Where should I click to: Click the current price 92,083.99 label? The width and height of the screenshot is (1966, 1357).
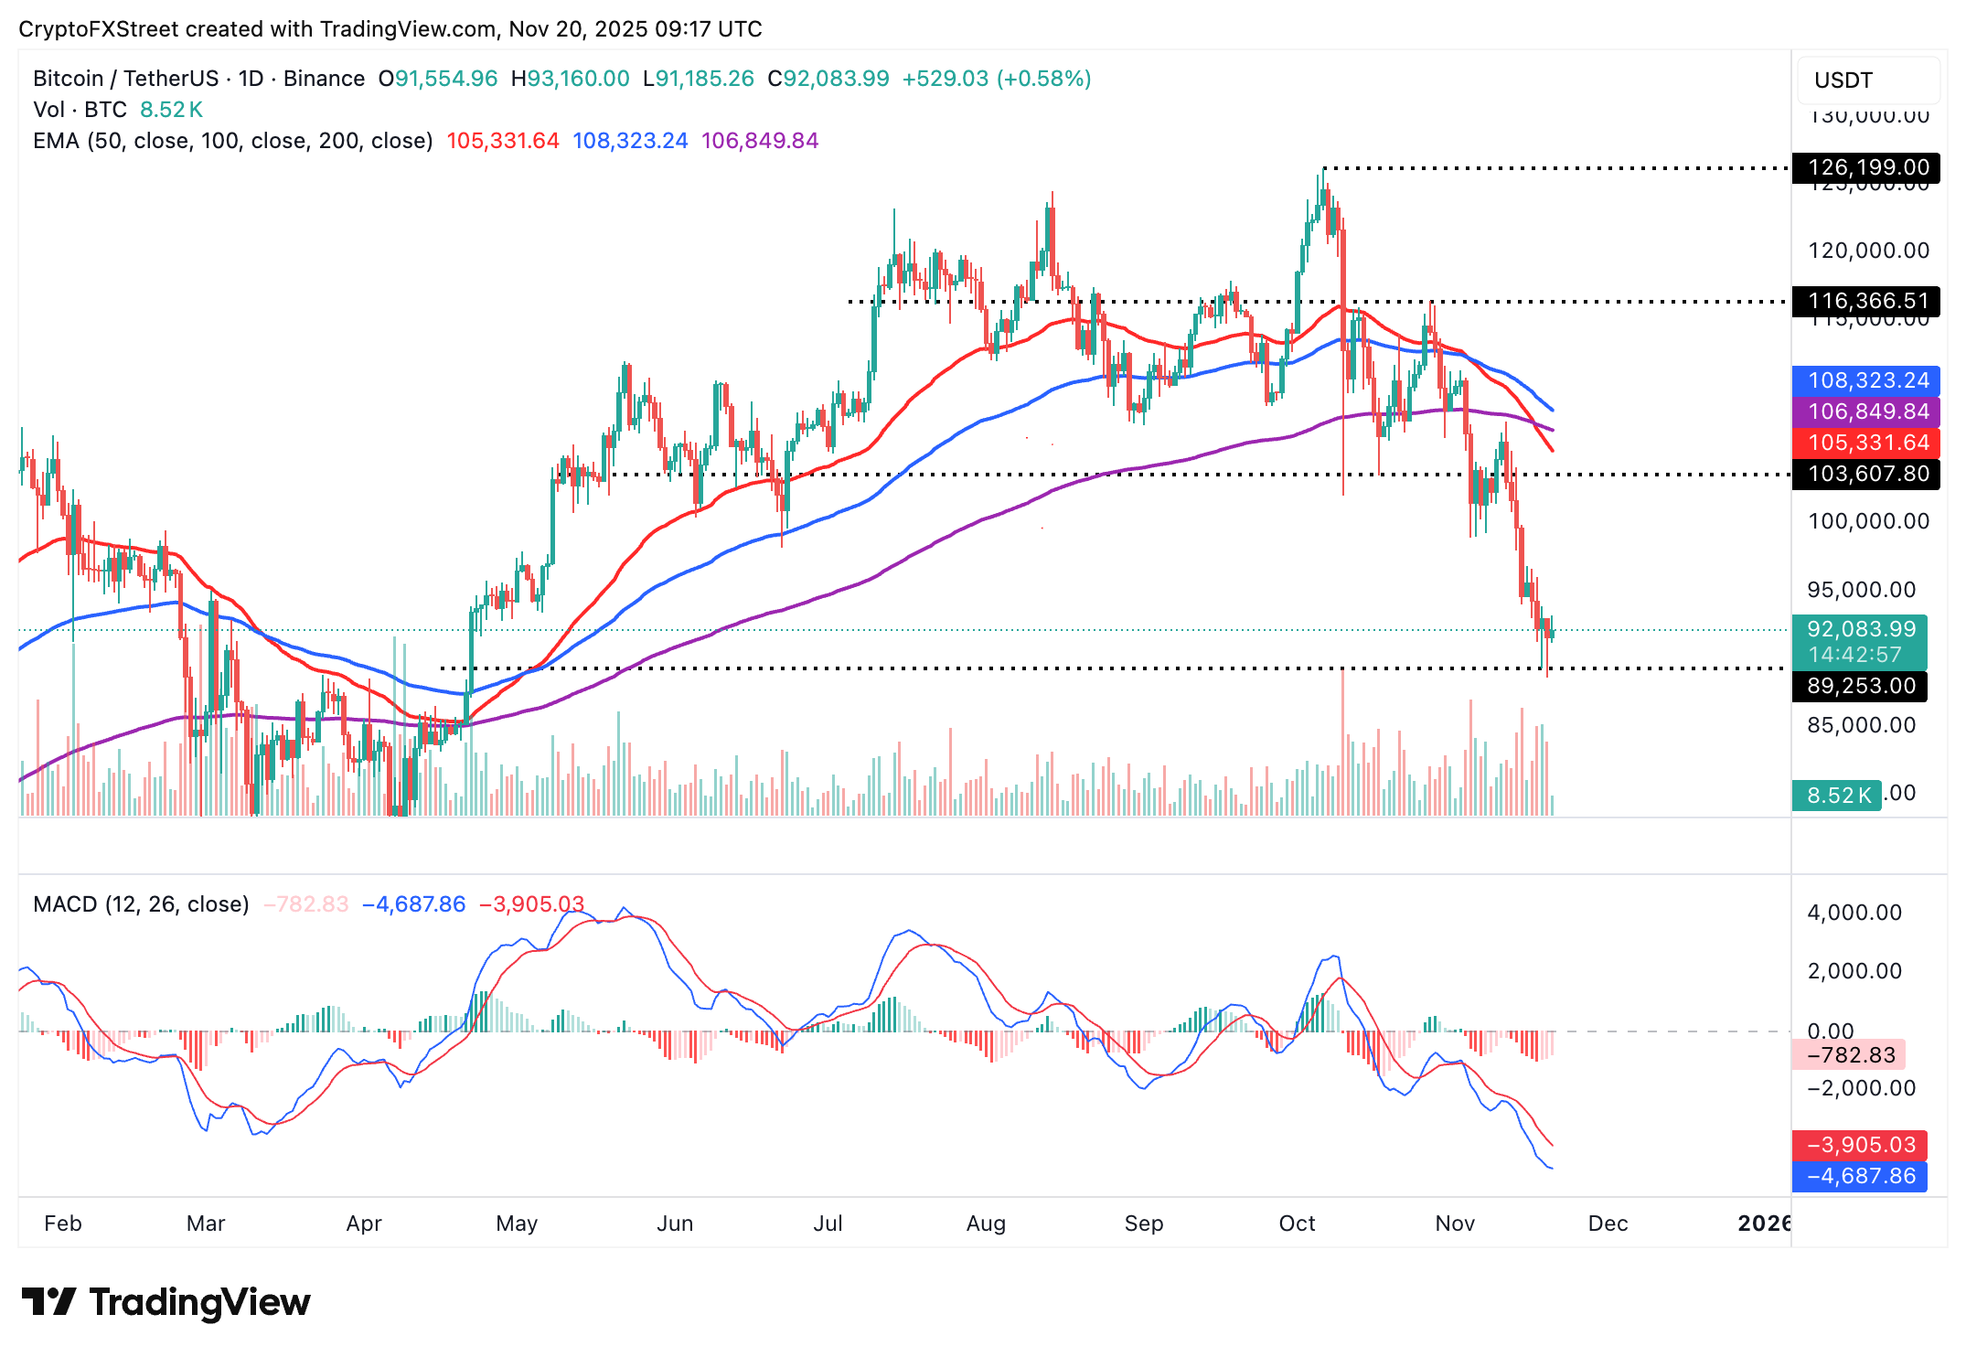(1862, 629)
